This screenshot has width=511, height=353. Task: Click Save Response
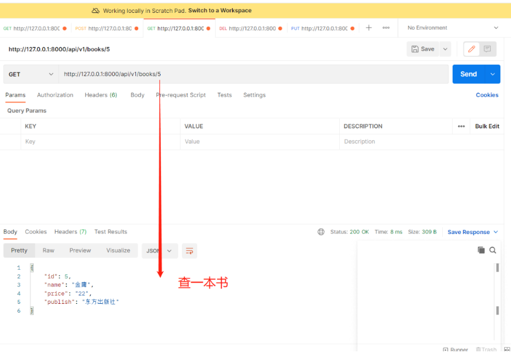(x=472, y=232)
